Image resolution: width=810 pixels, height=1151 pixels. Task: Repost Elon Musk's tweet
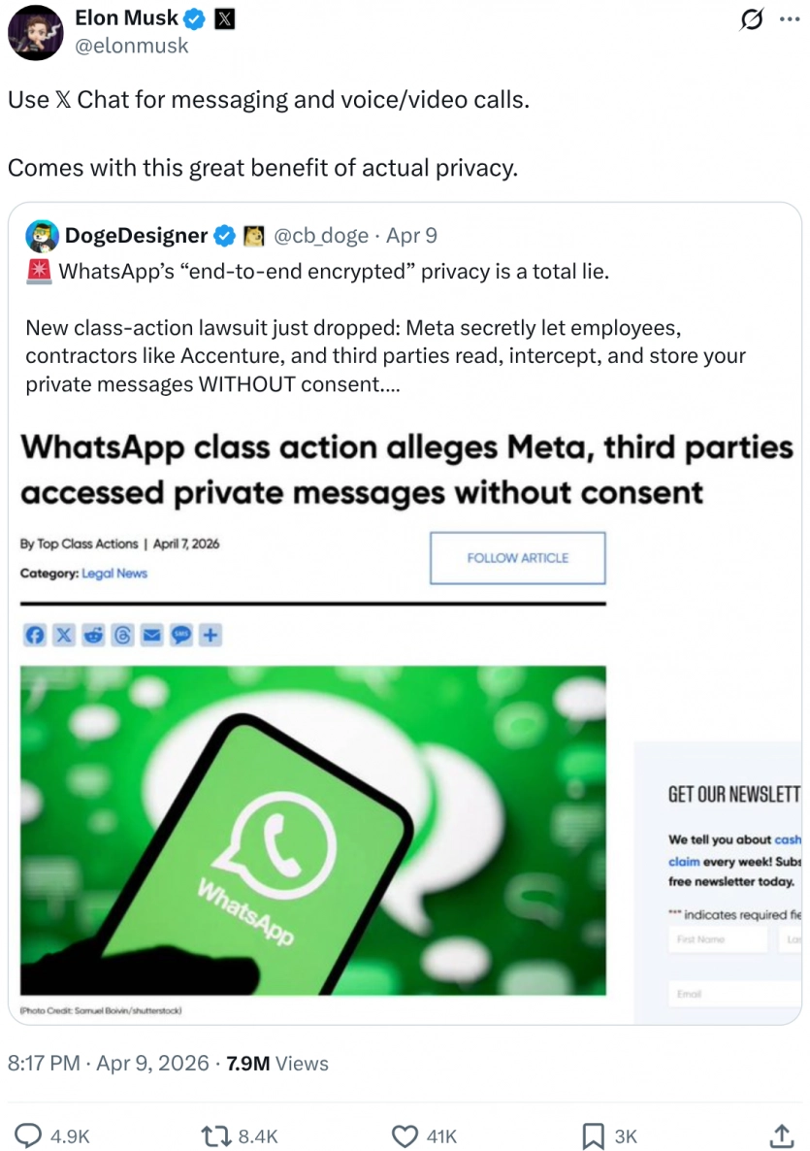[x=211, y=1135]
